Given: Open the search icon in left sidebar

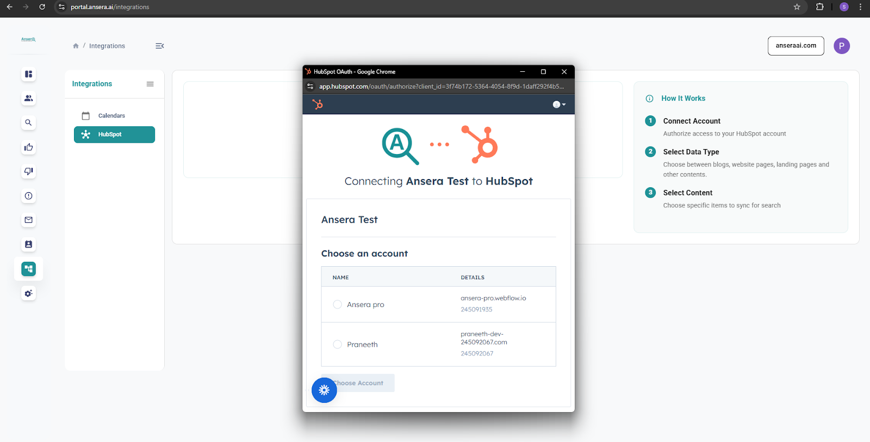Looking at the screenshot, I should pyautogui.click(x=29, y=122).
